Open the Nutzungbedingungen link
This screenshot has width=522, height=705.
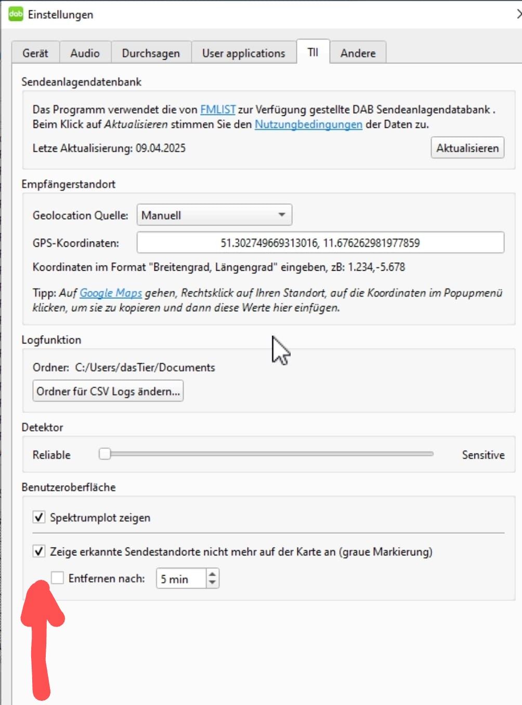click(308, 125)
